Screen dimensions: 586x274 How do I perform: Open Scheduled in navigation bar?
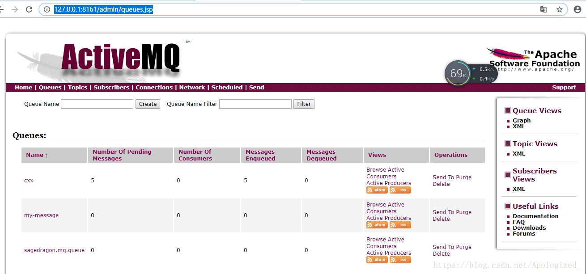227,88
